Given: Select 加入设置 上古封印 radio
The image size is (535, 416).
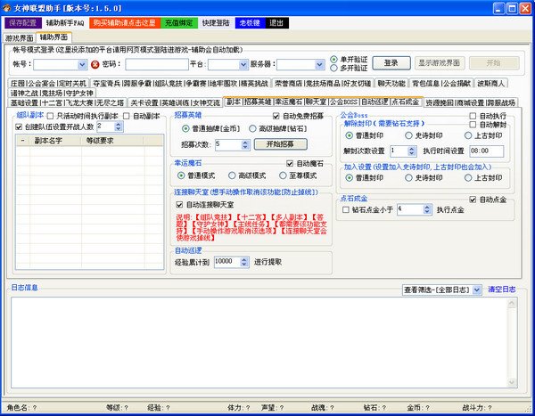Looking at the screenshot, I should (468, 177).
